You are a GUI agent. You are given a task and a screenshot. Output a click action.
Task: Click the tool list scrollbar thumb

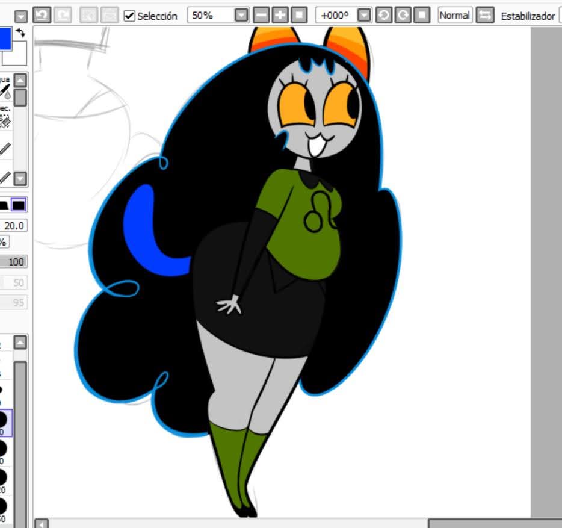click(20, 97)
